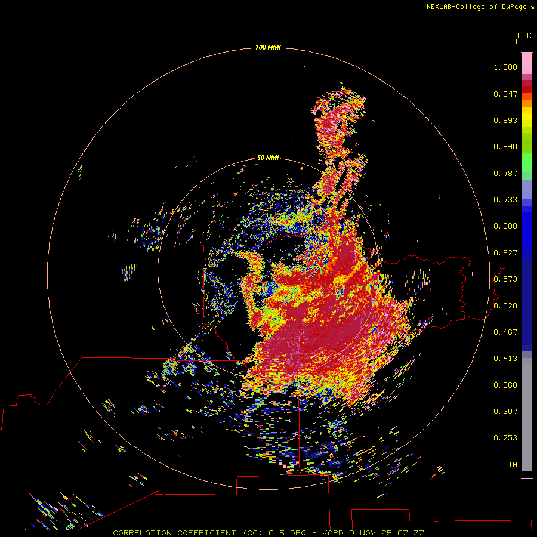Click the TH threshold label
Viewport: 537px width, 537px height.
pyautogui.click(x=513, y=465)
